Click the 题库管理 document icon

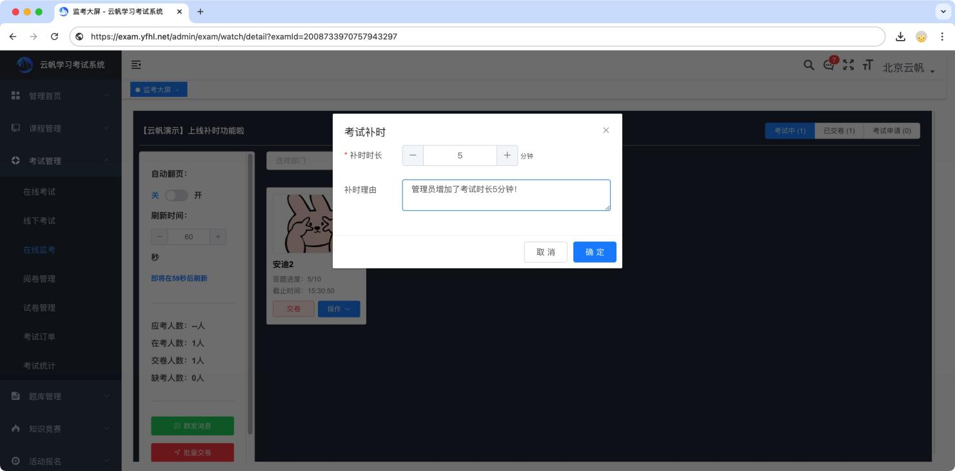pyautogui.click(x=15, y=396)
